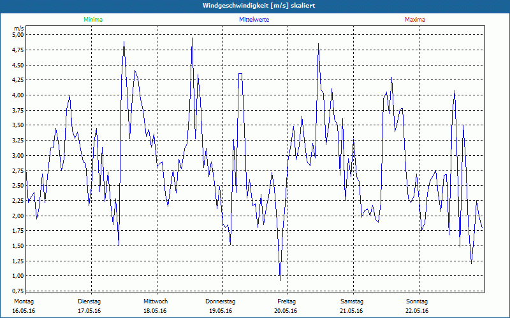The width and height of the screenshot is (510, 318).
Task: Click the 5,00 y-axis value
Action: click(18, 35)
